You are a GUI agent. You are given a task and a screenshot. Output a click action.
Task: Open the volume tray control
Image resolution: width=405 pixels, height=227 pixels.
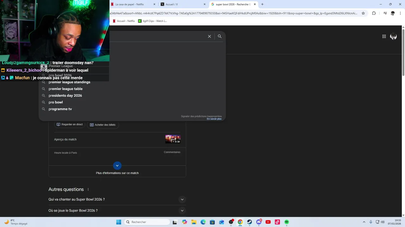pyautogui.click(x=383, y=222)
